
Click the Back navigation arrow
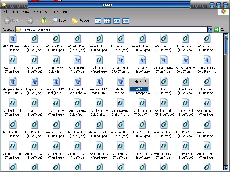click(7, 21)
